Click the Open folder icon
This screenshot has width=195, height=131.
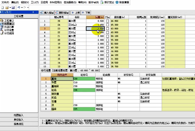pos(7,8)
